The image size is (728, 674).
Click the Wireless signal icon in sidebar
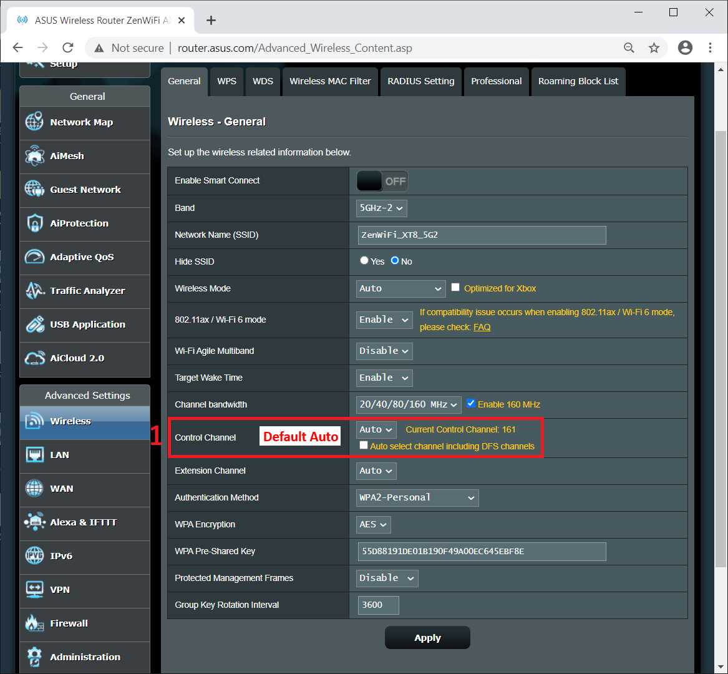coord(34,421)
